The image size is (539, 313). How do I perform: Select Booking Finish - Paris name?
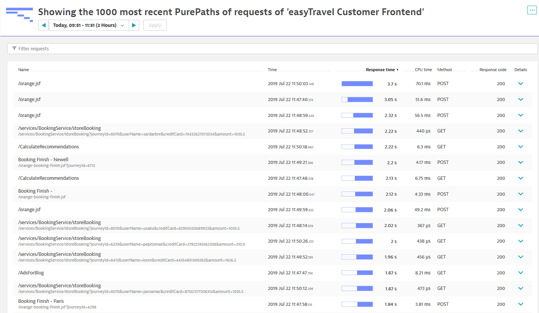[41, 301]
